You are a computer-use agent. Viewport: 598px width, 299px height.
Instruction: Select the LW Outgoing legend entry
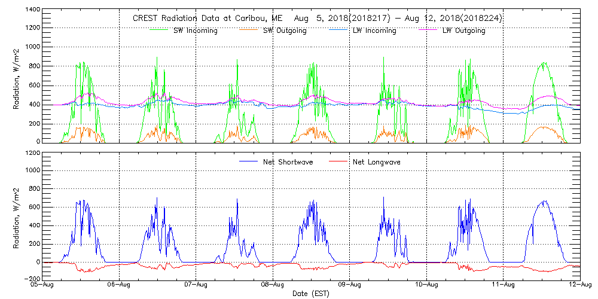point(463,30)
